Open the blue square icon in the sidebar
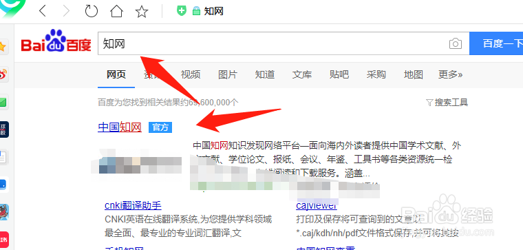Image resolution: width=523 pixels, height=250 pixels. 3,185
